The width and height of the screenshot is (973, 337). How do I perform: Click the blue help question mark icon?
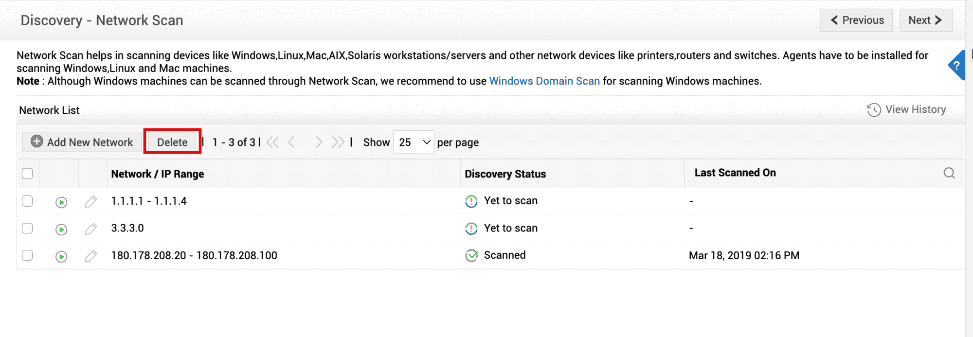957,65
